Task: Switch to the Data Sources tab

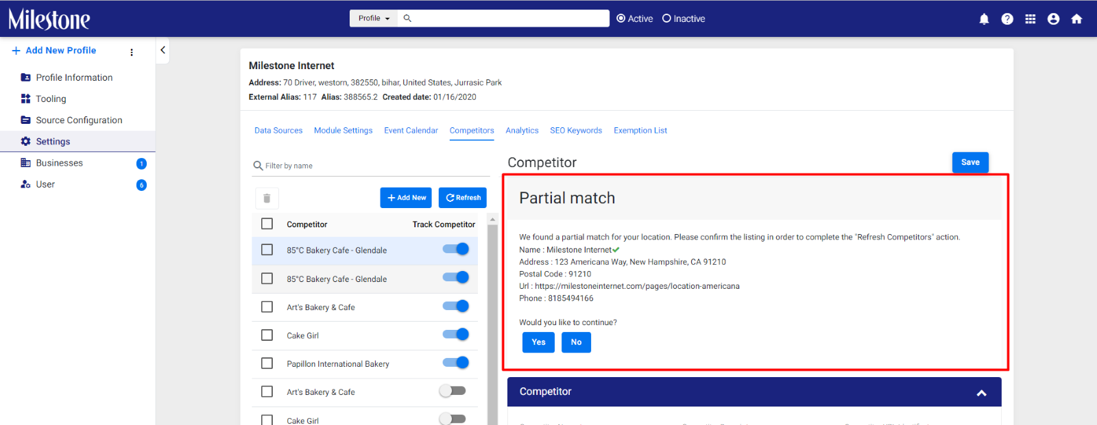Action: coord(278,131)
